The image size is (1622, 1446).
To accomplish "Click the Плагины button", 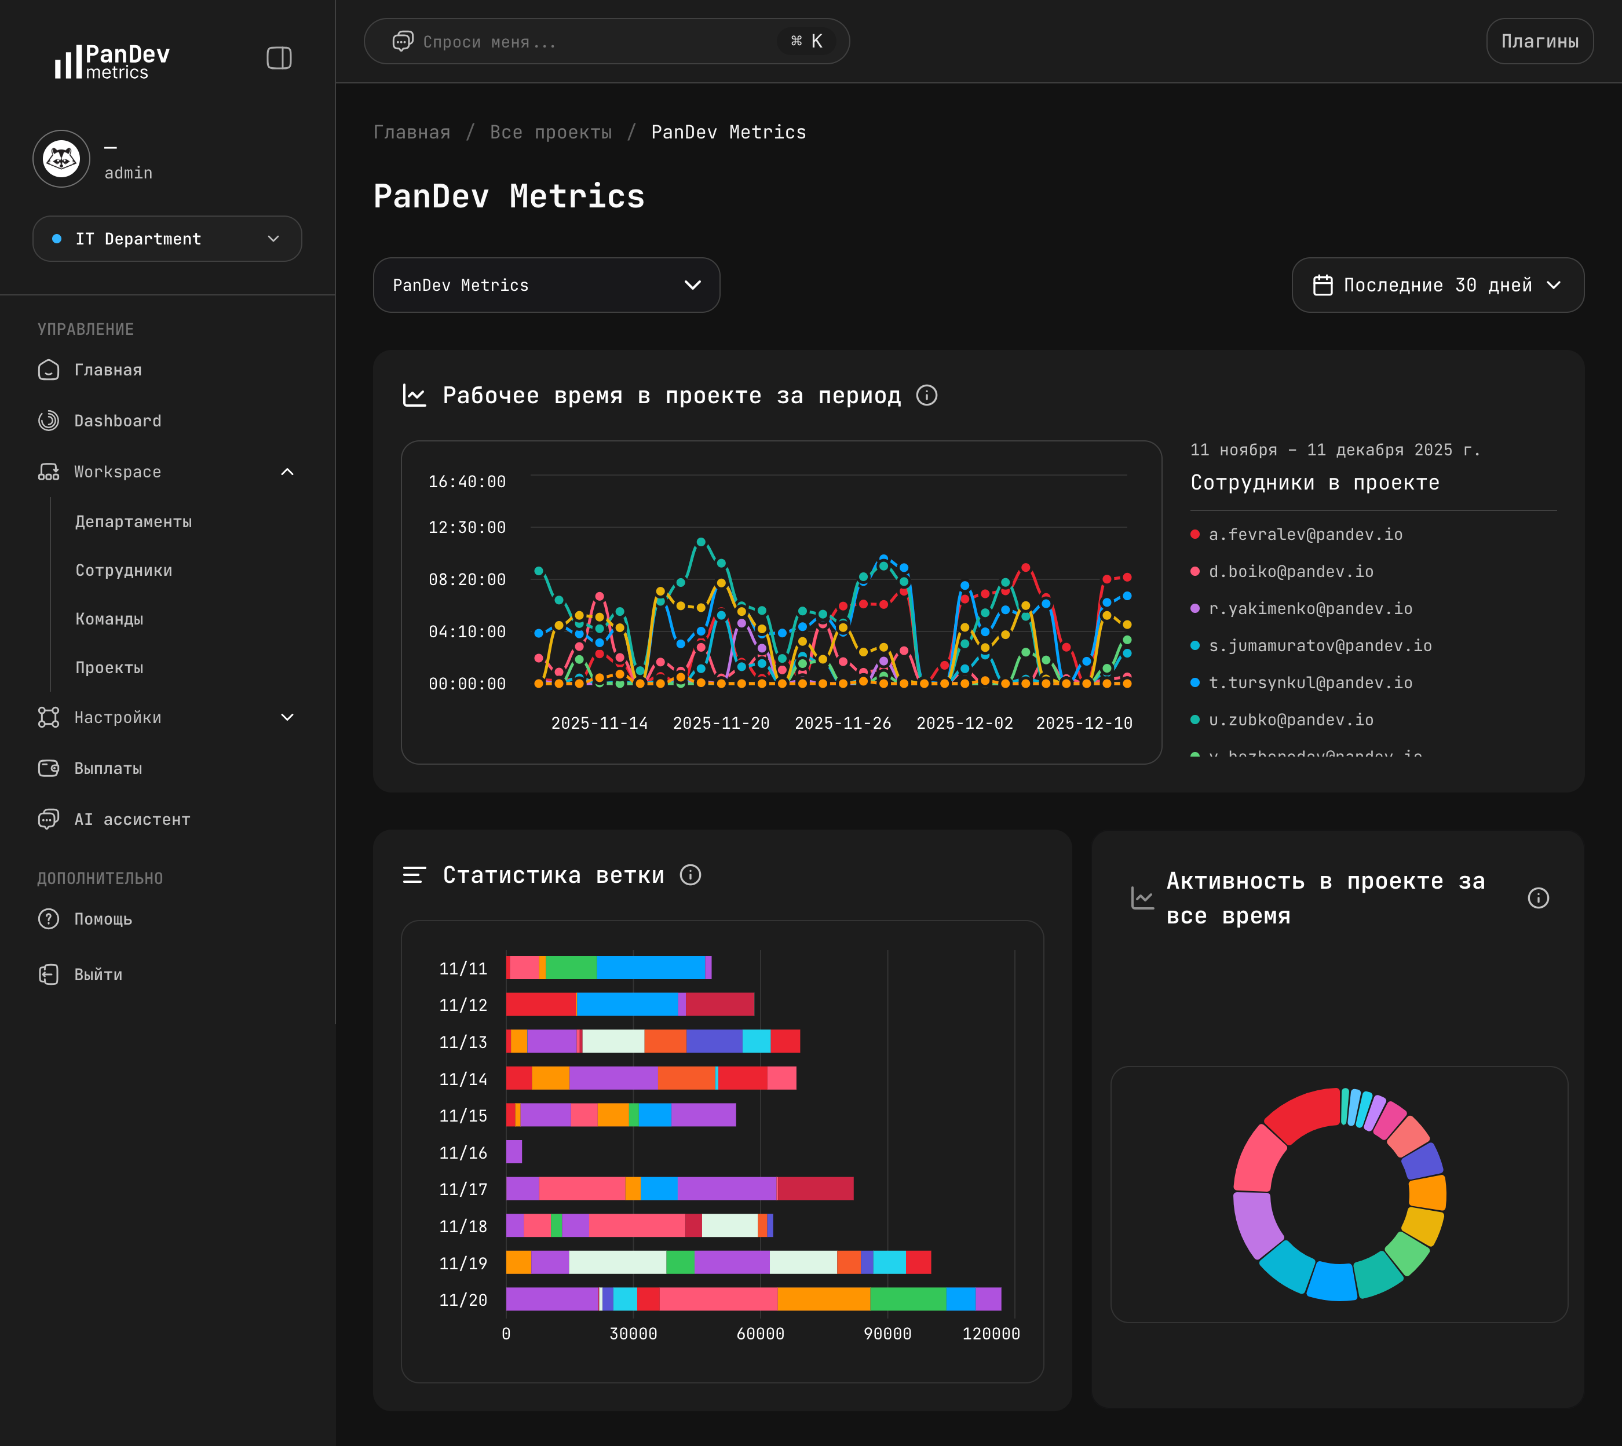I will 1539,41.
